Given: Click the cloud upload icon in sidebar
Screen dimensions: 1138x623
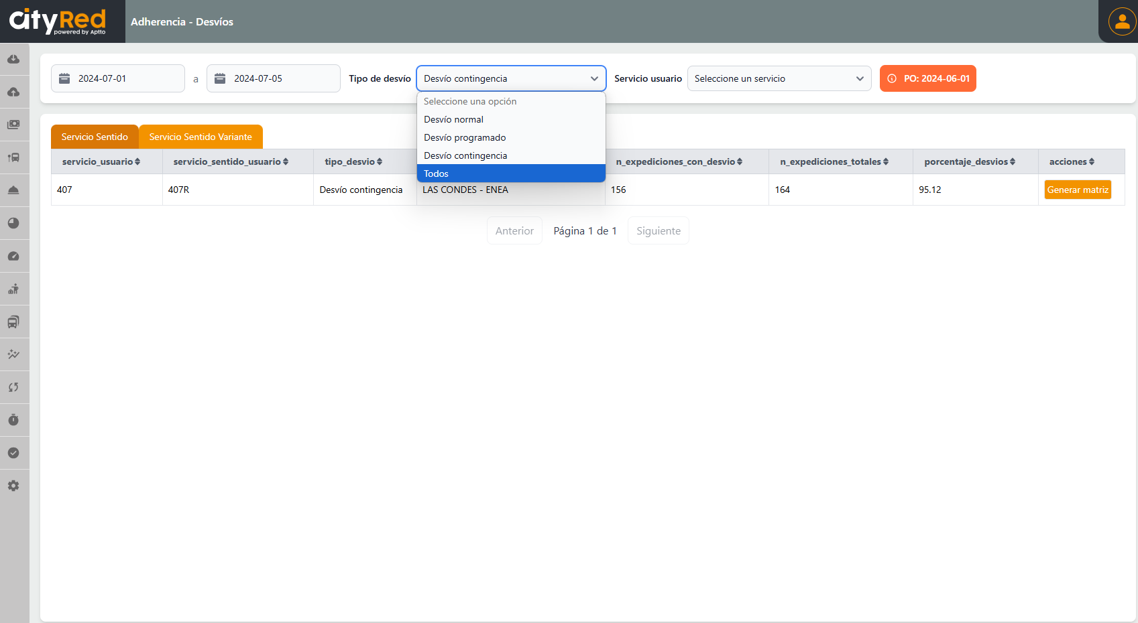Looking at the screenshot, I should pos(13,92).
